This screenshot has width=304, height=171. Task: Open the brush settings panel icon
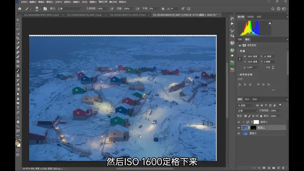click(45, 9)
